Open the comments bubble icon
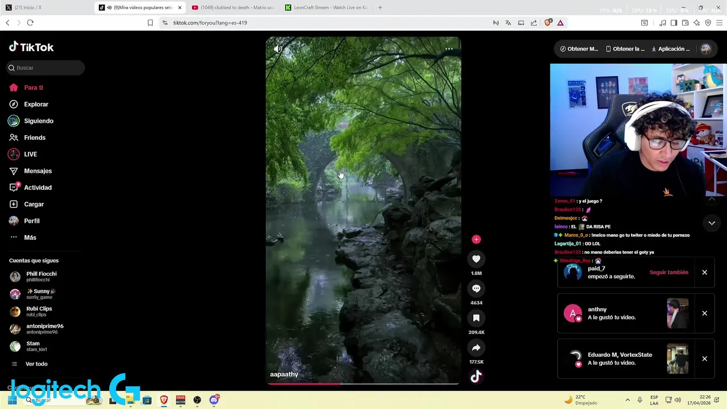Image resolution: width=727 pixels, height=409 pixels. coord(476,289)
